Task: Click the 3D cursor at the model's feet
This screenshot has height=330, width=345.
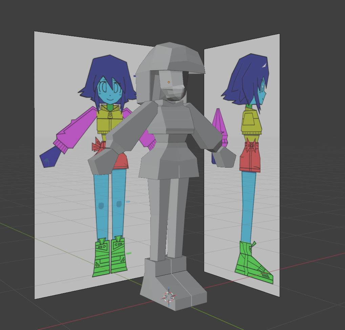Action: [169, 297]
